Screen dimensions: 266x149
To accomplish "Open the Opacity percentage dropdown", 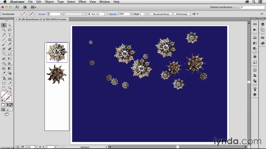I will coord(131,14).
